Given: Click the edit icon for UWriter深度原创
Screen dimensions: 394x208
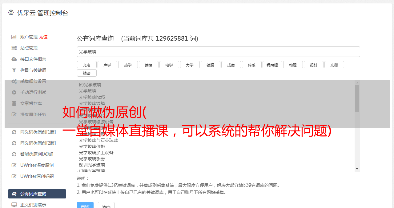Looking at the screenshot, I should (14, 165).
